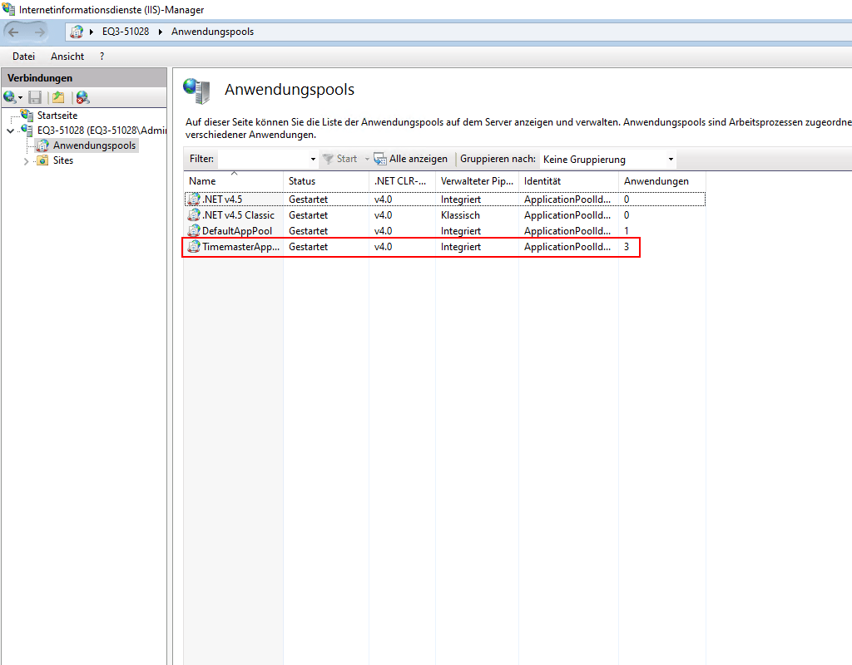Click the DefaultAppPool icon in the list
This screenshot has width=852, height=665.
click(194, 231)
